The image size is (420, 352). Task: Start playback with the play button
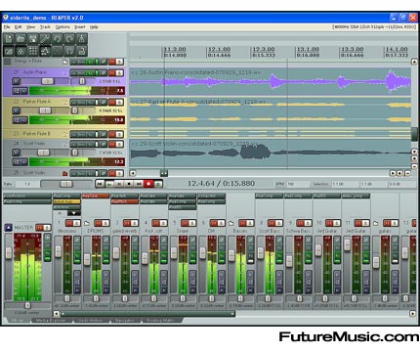pyautogui.click(x=109, y=184)
